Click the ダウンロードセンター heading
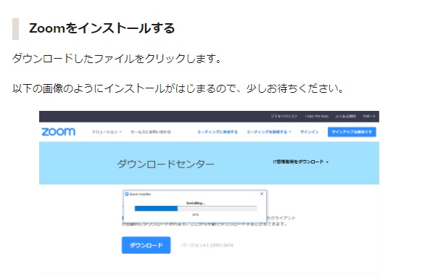 (165, 164)
